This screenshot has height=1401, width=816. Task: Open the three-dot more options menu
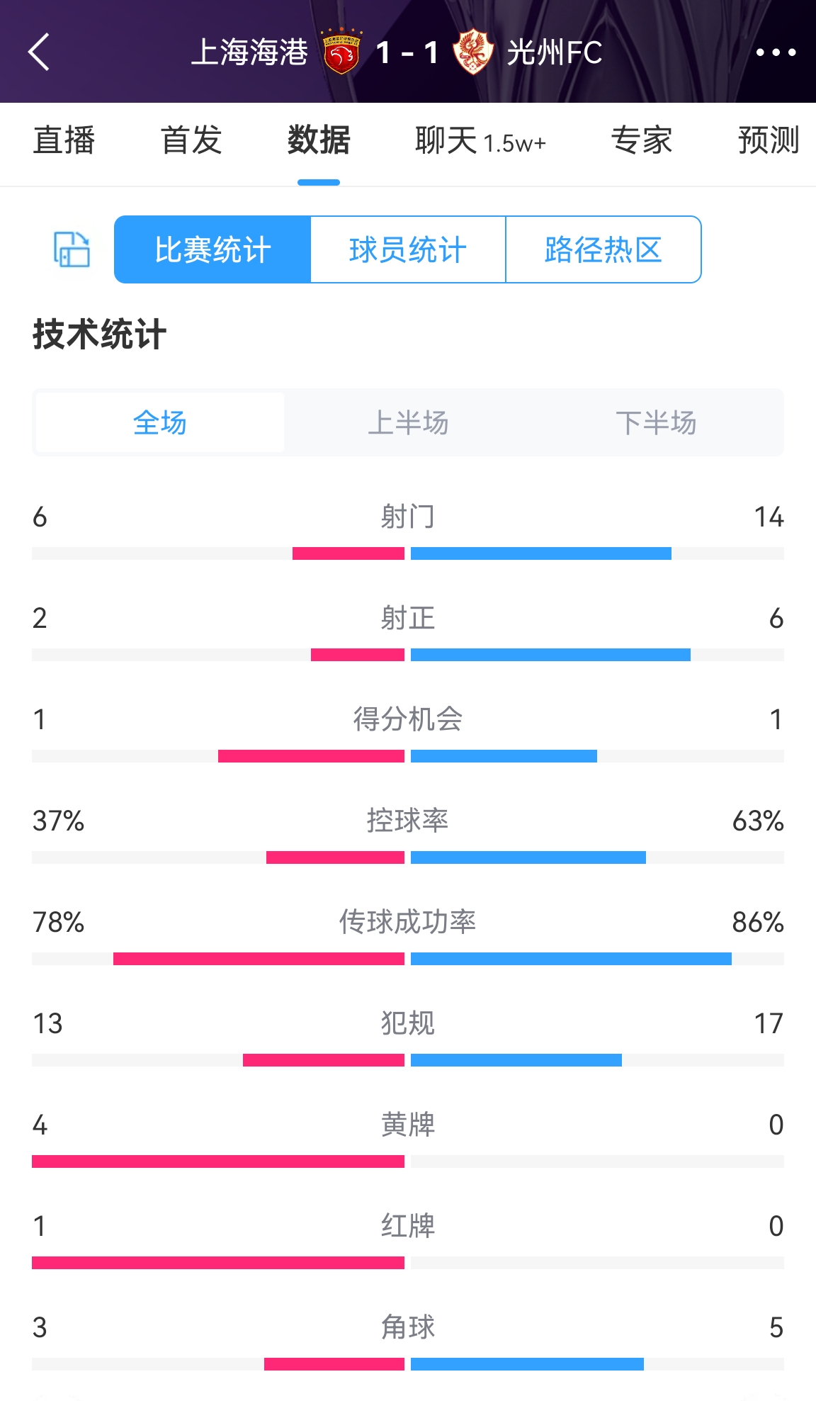point(776,52)
